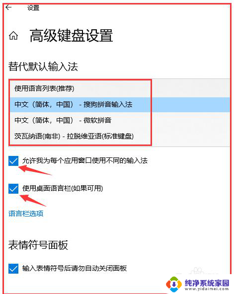Click the 替代默认输入法 section heading
Screen dimensions: 234x294
[43, 67]
